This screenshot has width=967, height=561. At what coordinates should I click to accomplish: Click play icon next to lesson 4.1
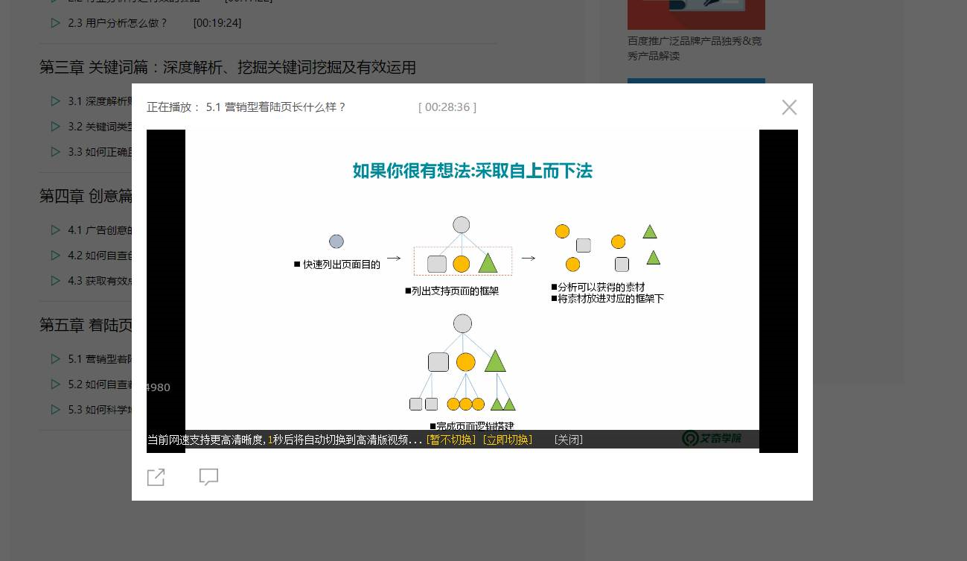point(56,230)
